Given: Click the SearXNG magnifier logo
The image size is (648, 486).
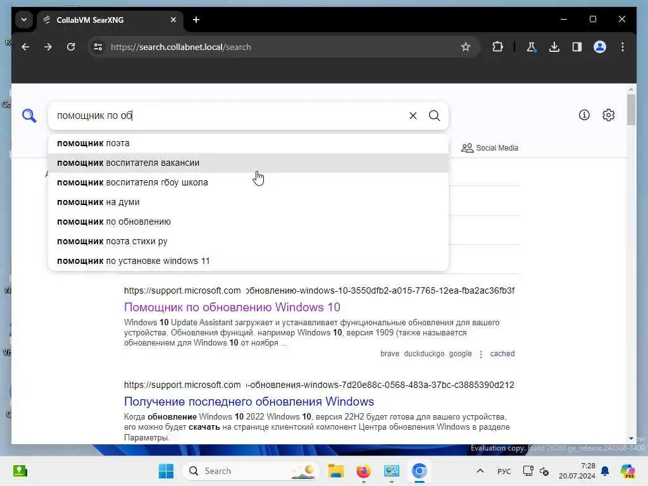Looking at the screenshot, I should [29, 116].
